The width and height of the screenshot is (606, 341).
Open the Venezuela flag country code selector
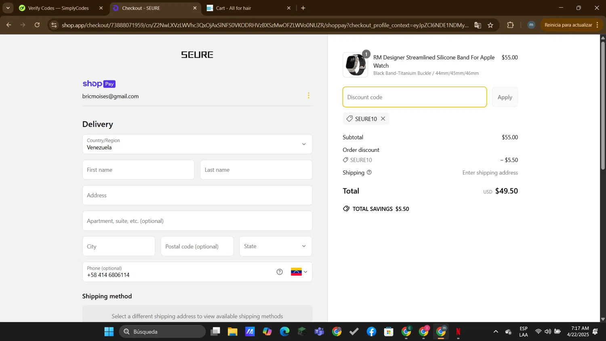click(299, 272)
